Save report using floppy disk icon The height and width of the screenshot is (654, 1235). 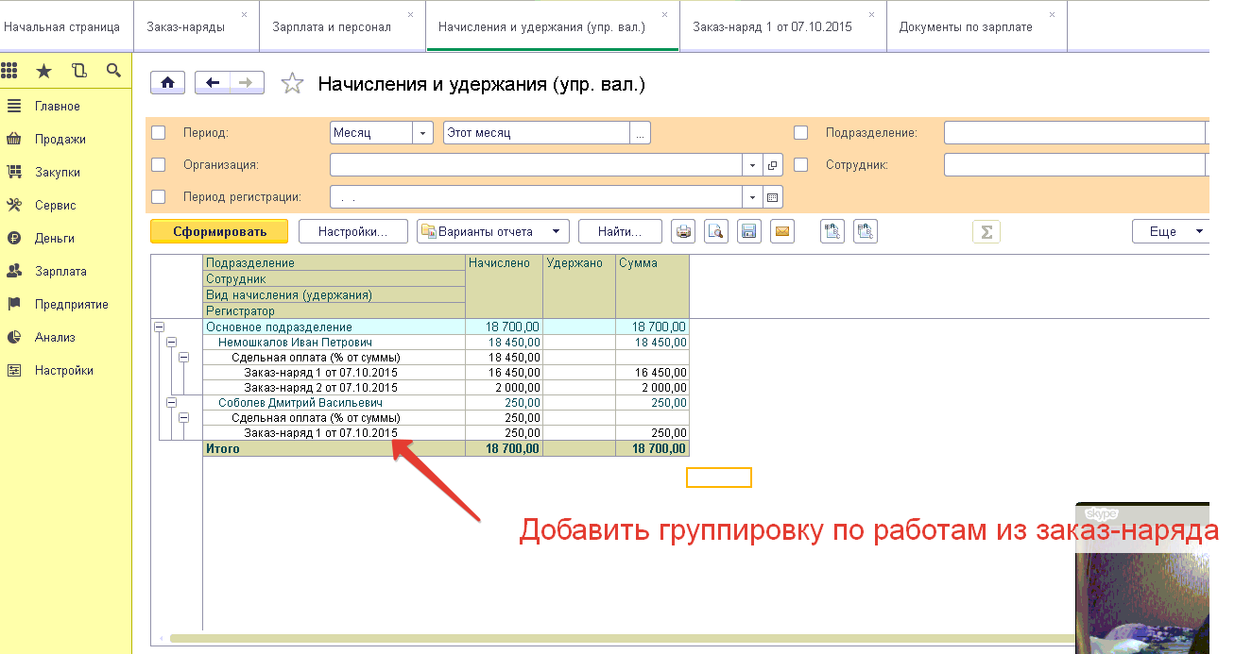coord(749,231)
